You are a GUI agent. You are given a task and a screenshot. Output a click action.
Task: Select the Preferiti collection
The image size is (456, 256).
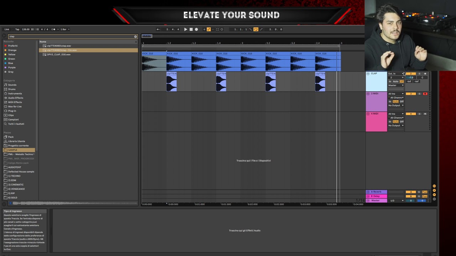coord(13,46)
